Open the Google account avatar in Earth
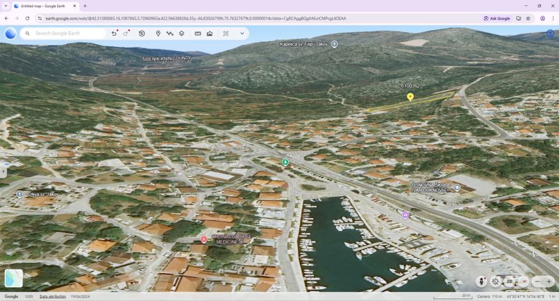 coord(550,33)
